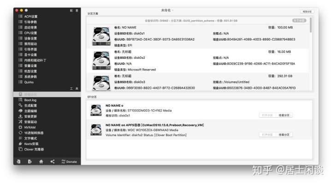Click the capacity value 16.00 MB

point(284,52)
